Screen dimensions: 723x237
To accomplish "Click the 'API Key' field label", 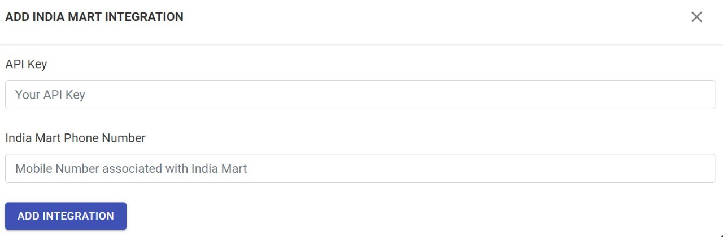I will click(26, 64).
